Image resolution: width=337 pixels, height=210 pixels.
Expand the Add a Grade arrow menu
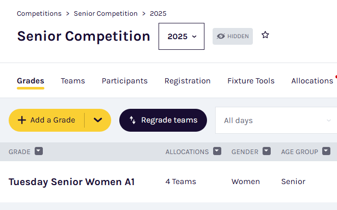(98, 120)
